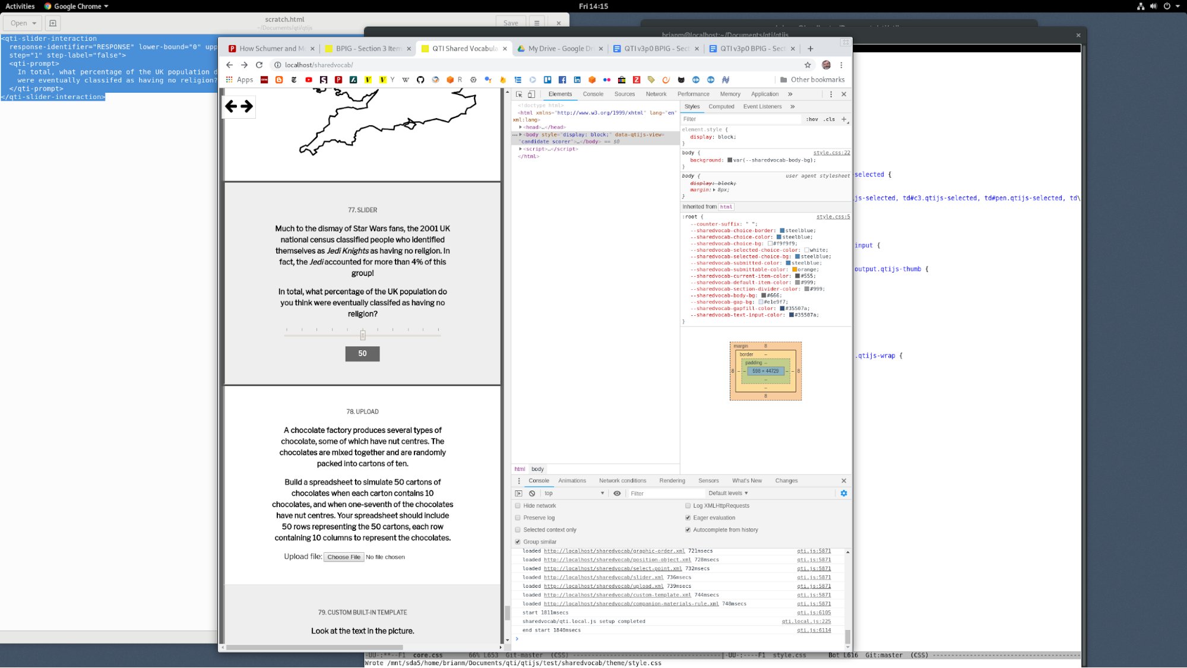The height and width of the screenshot is (668, 1187).
Task: Click the live expression eye icon
Action: pyautogui.click(x=617, y=493)
